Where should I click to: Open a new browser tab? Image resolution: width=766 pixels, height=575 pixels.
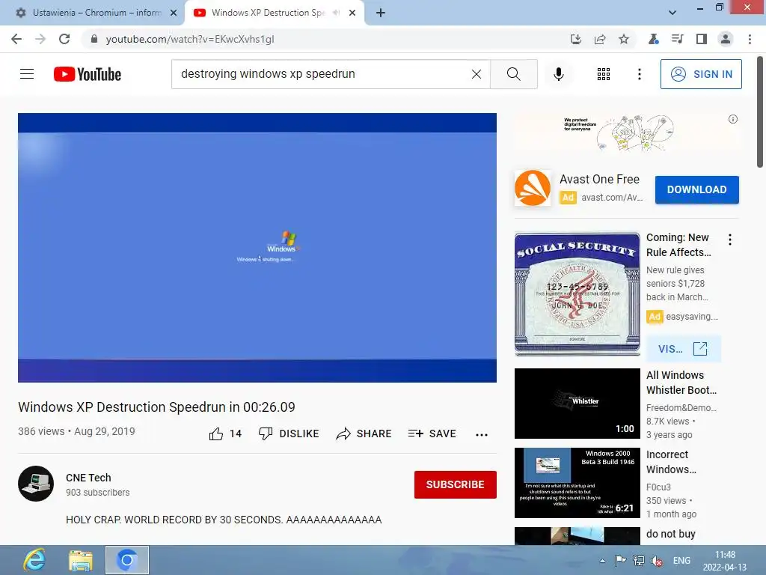(381, 13)
